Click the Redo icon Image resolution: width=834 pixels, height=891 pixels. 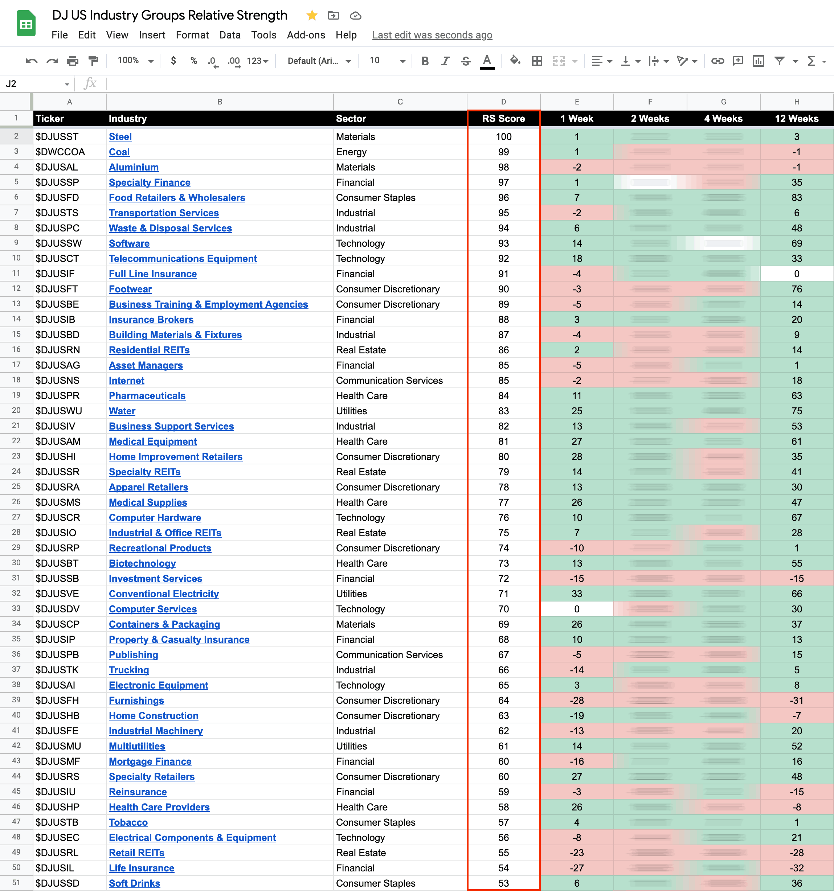click(x=53, y=61)
